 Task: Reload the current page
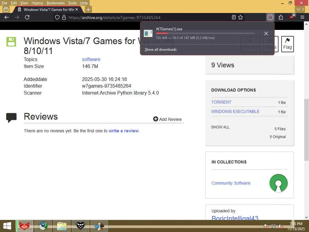(27, 17)
